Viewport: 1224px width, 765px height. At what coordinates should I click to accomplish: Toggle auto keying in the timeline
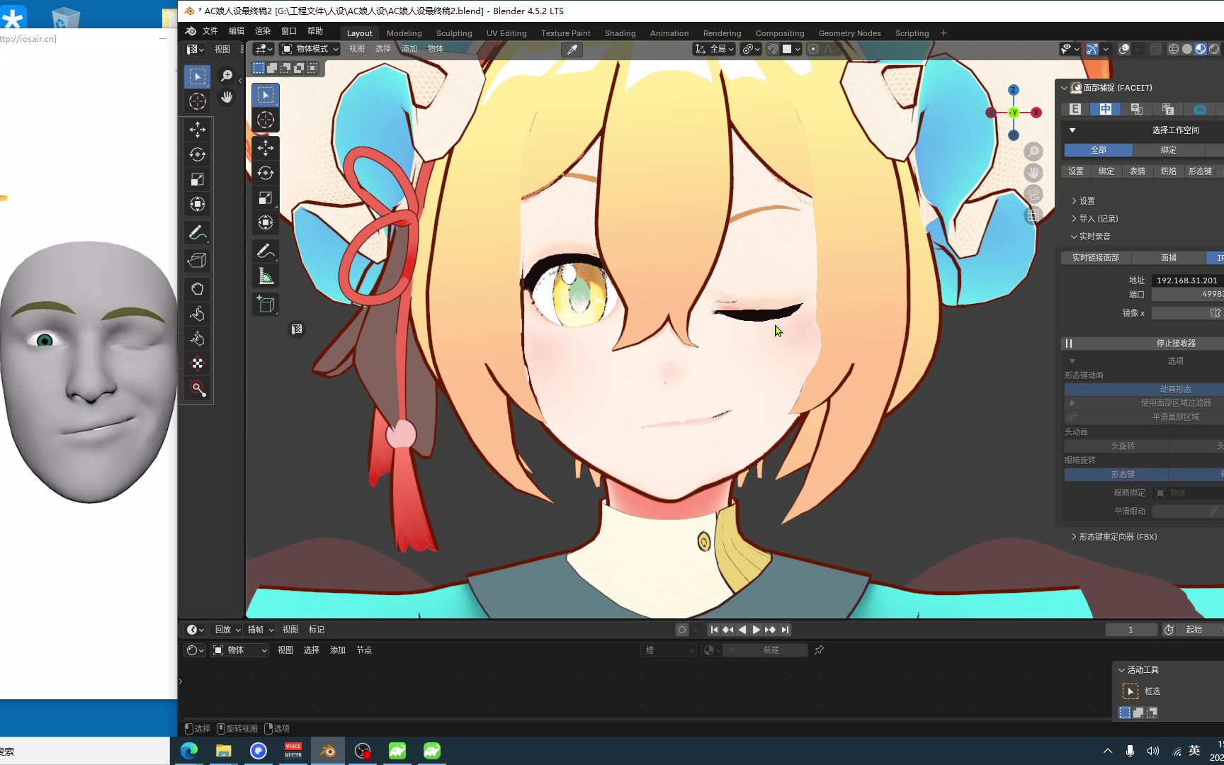(x=682, y=630)
